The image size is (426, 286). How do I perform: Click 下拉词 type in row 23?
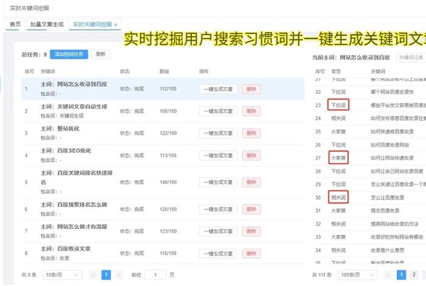(338, 105)
